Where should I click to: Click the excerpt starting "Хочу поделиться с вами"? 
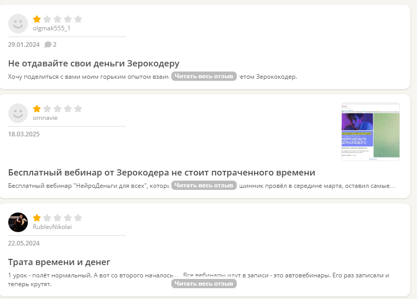(x=153, y=77)
